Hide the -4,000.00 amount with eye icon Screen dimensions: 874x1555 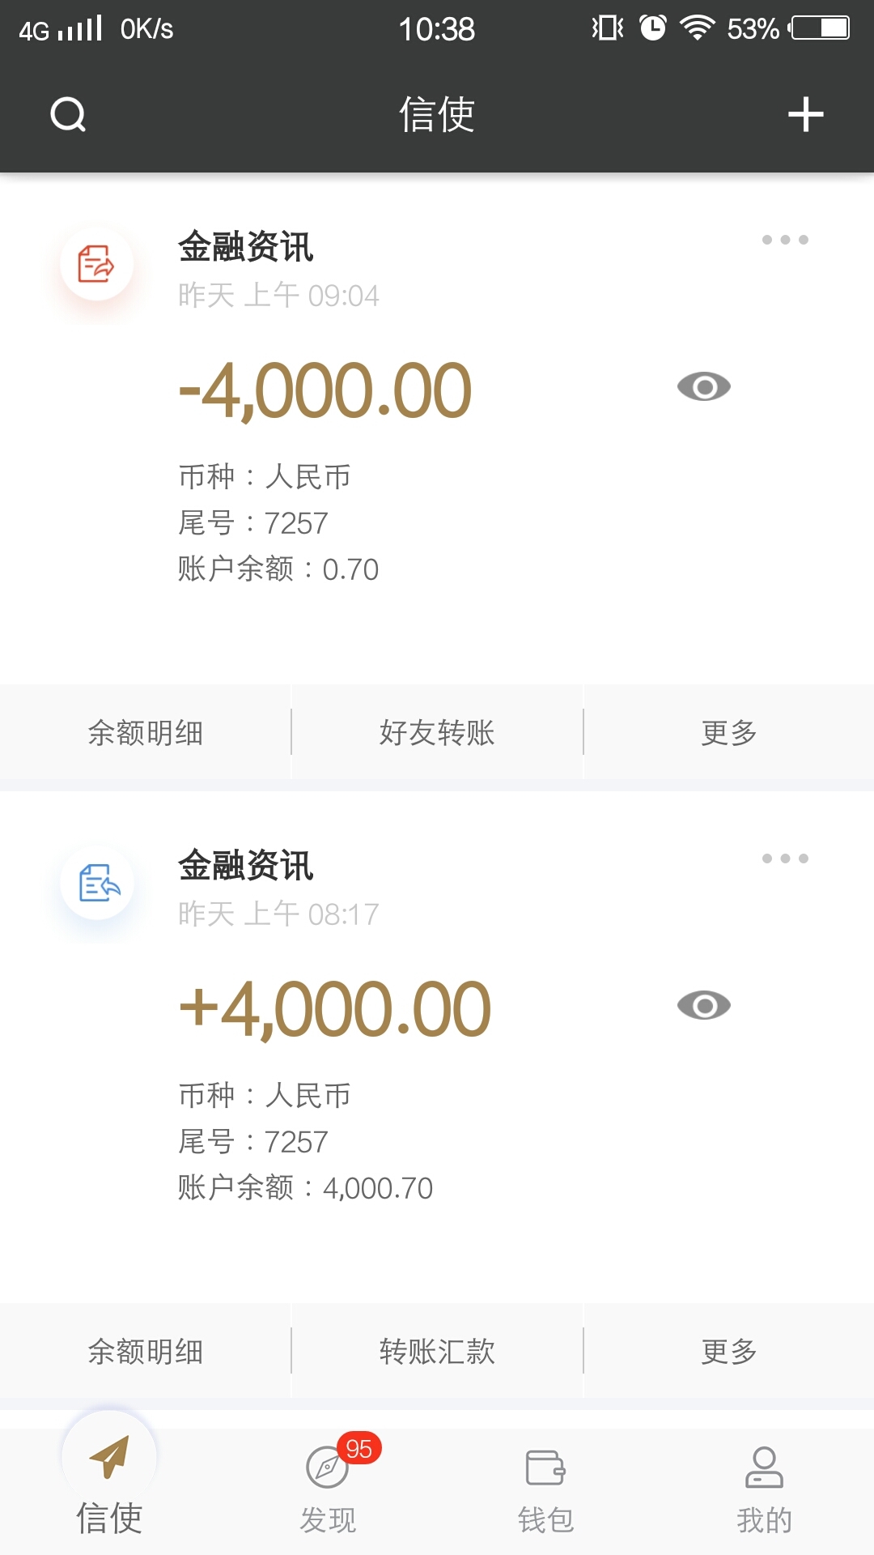click(703, 387)
